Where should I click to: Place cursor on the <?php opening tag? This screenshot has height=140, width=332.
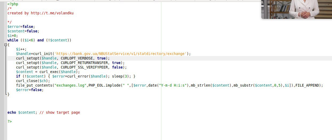[x=13, y=4]
